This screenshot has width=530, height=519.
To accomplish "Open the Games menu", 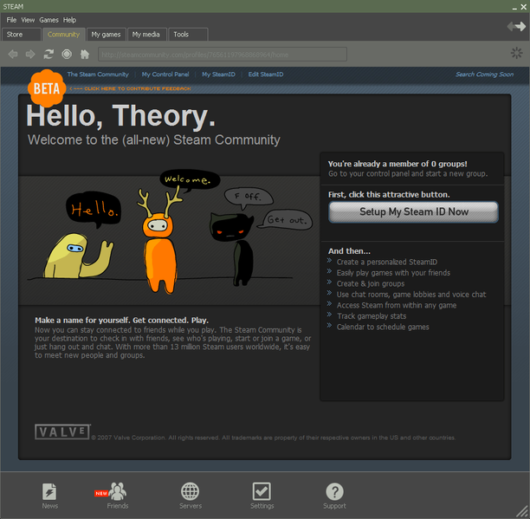I will (48, 20).
